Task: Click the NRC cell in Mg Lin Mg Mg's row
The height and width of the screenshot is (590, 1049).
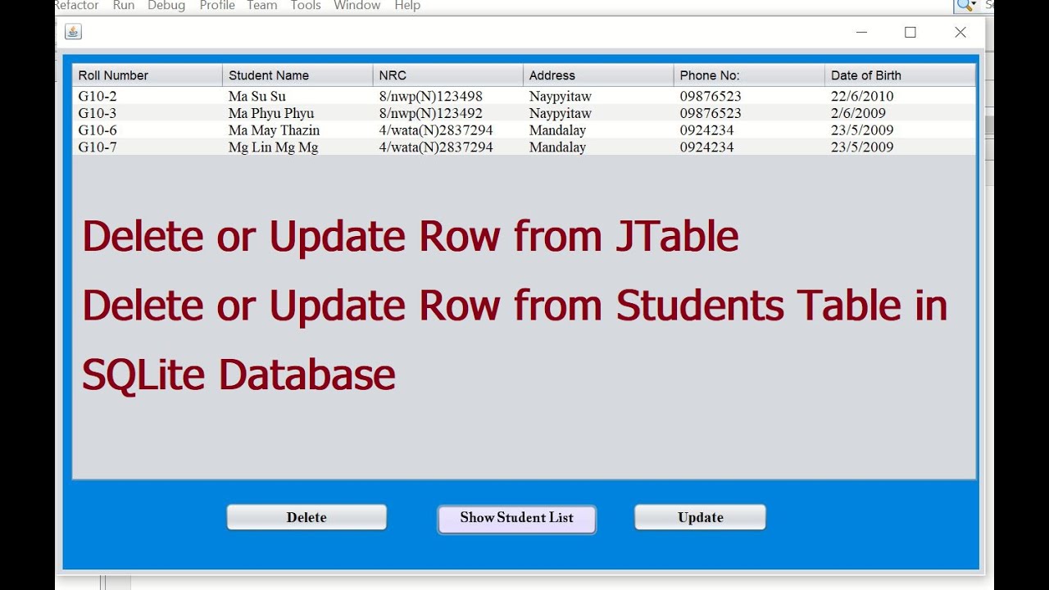Action: point(448,147)
